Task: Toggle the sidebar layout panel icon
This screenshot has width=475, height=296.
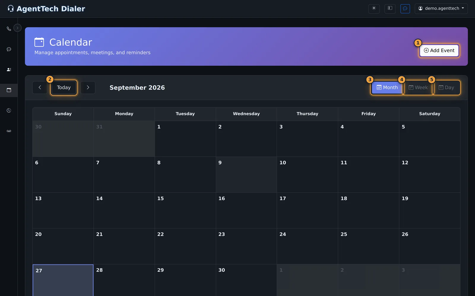Action: [390, 9]
